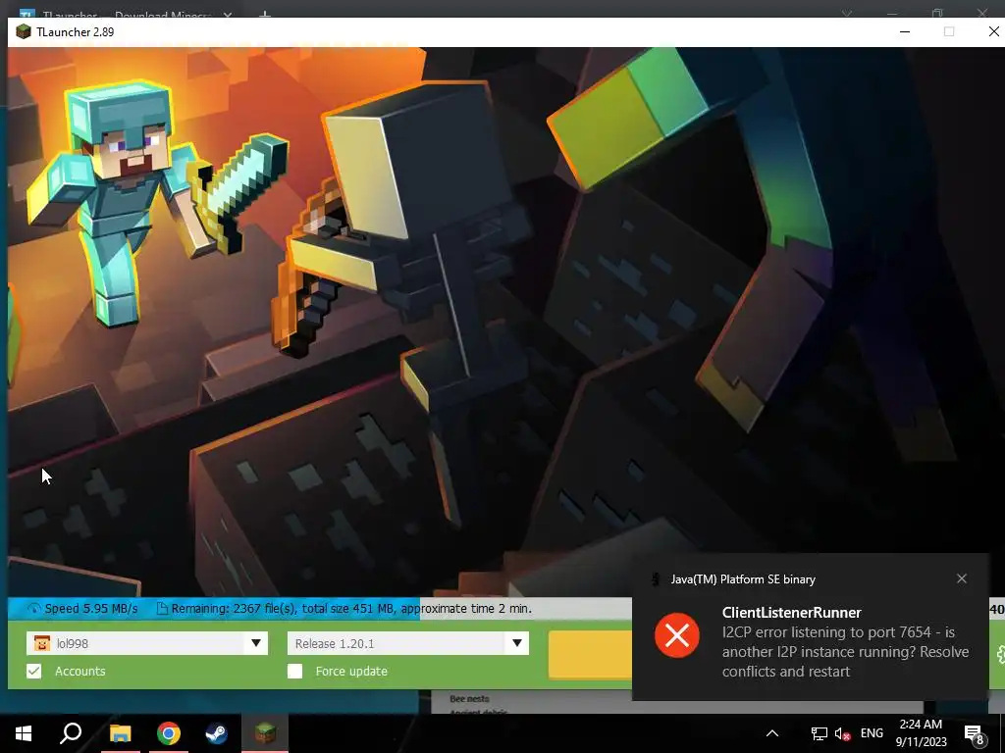Viewport: 1005px width, 753px height.
Task: Open a new tab in browser
Action: (265, 14)
